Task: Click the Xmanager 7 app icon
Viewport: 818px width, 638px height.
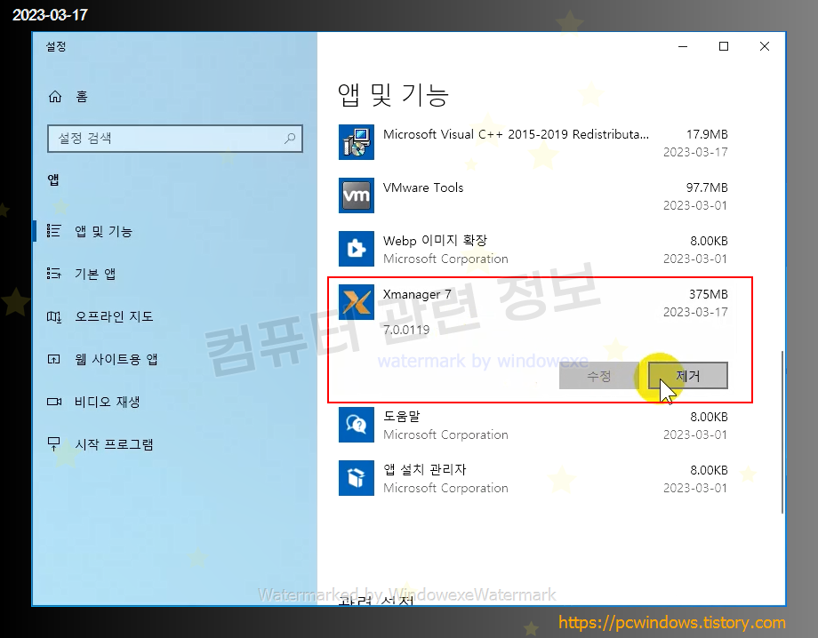Action: 357,302
